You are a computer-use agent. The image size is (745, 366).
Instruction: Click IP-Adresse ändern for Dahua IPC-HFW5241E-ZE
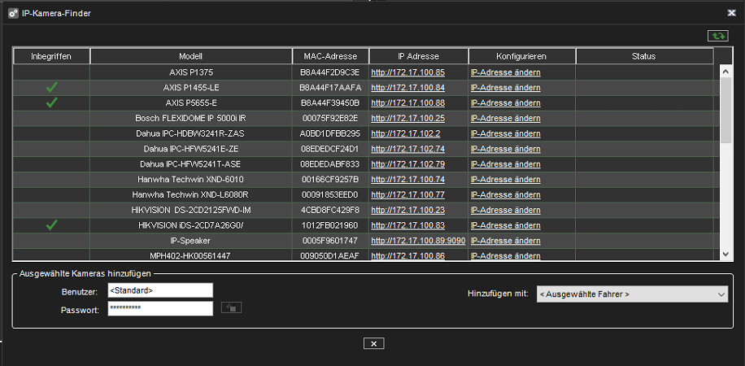pos(505,149)
